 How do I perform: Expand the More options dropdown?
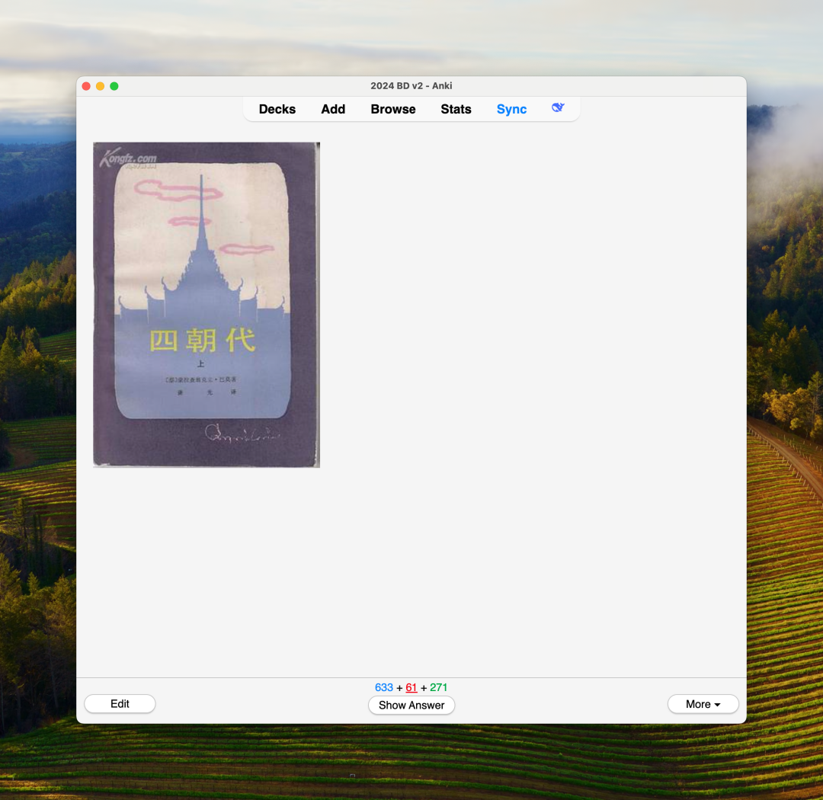click(x=703, y=704)
